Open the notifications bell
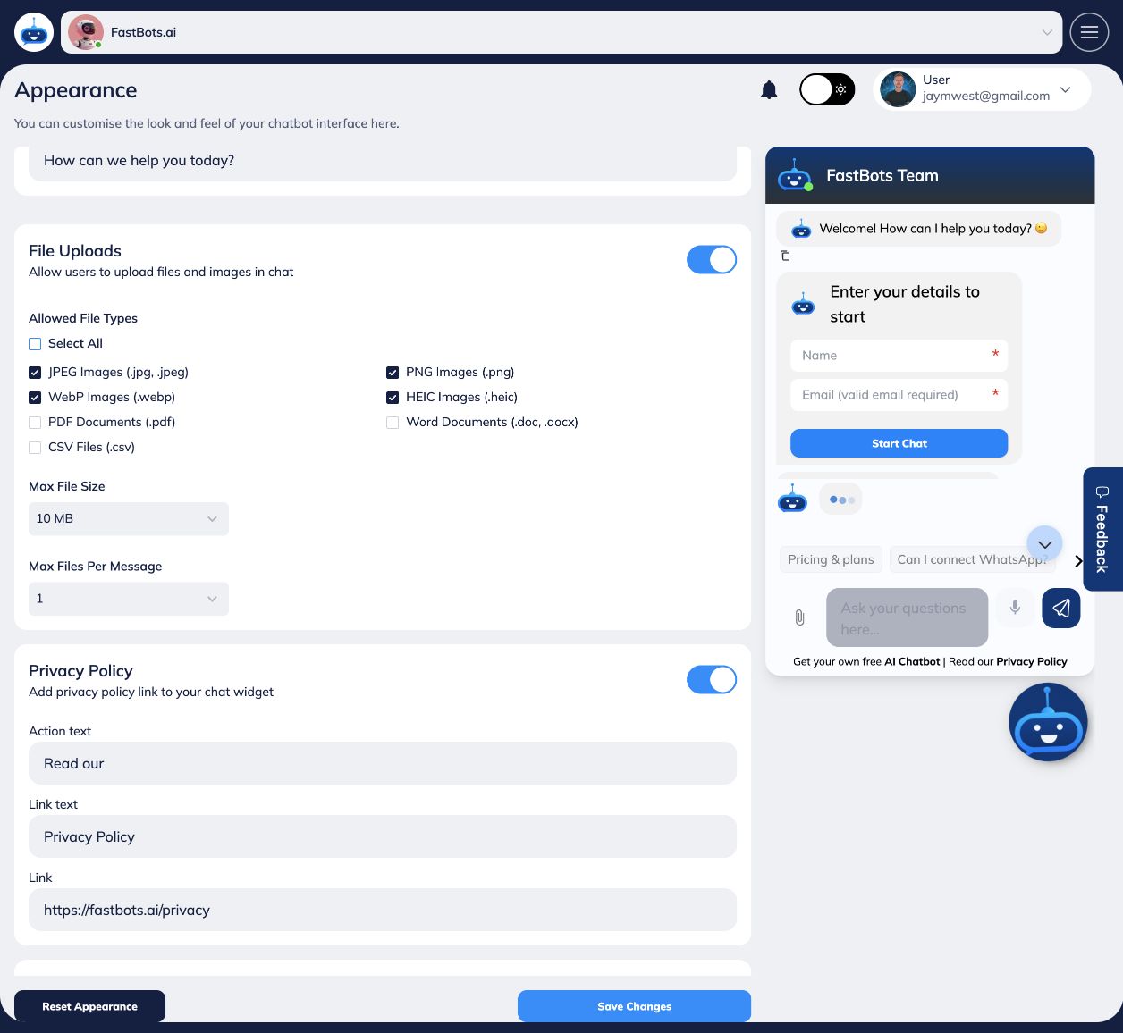This screenshot has height=1033, width=1123. [769, 89]
